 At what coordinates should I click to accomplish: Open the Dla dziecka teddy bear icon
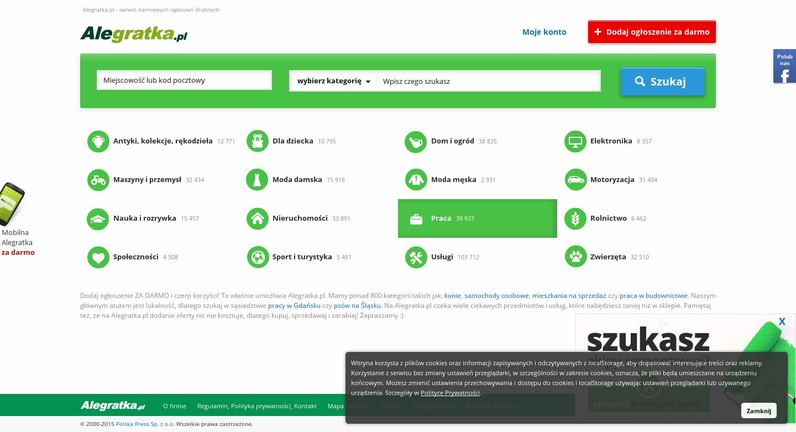(257, 141)
